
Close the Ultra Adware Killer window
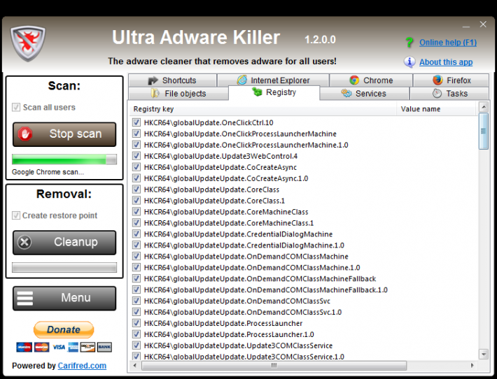click(x=483, y=24)
